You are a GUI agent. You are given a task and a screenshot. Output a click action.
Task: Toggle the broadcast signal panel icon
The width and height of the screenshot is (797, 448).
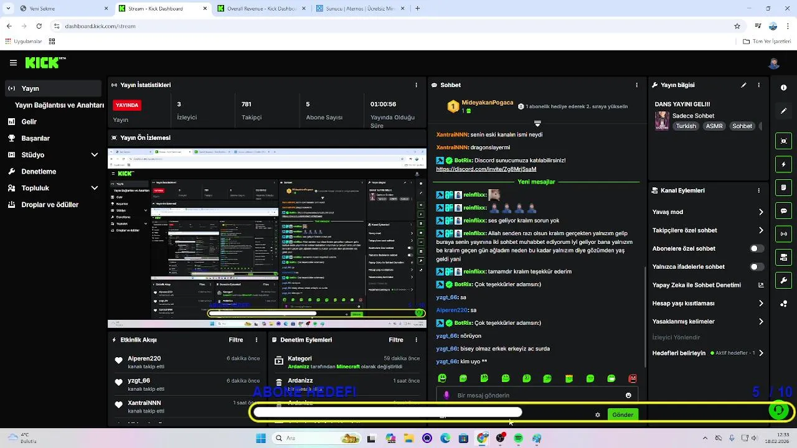click(x=783, y=234)
